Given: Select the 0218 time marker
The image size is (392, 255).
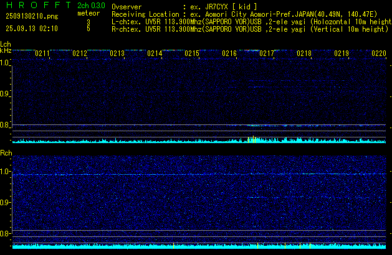Looking at the screenshot, I should (x=304, y=53).
